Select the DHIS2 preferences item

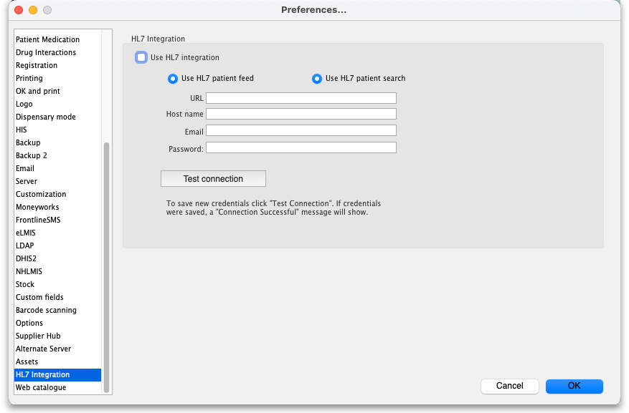(x=27, y=258)
